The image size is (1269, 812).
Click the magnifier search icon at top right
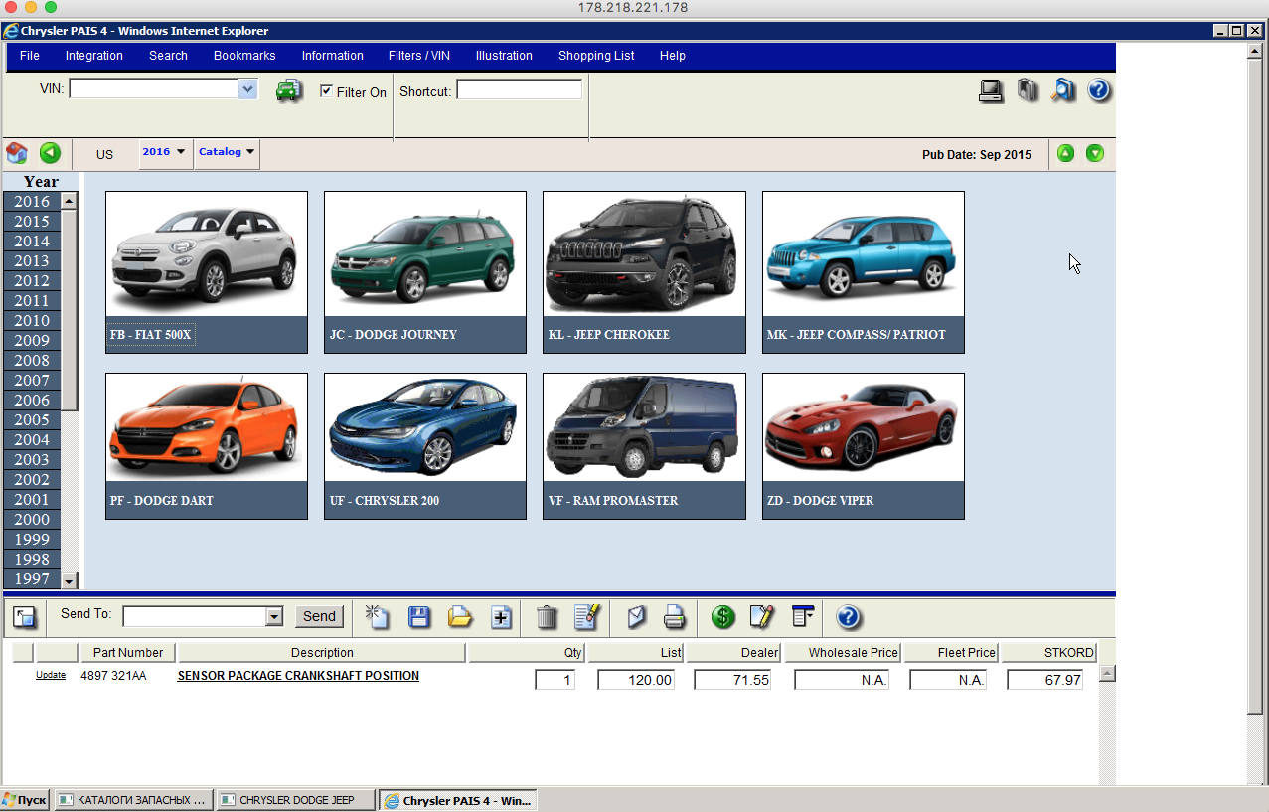pyautogui.click(x=1063, y=90)
